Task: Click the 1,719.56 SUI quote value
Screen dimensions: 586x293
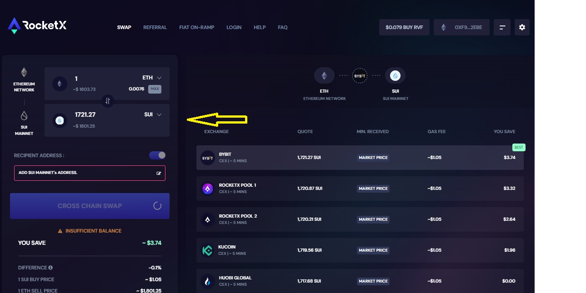Action: coord(310,250)
